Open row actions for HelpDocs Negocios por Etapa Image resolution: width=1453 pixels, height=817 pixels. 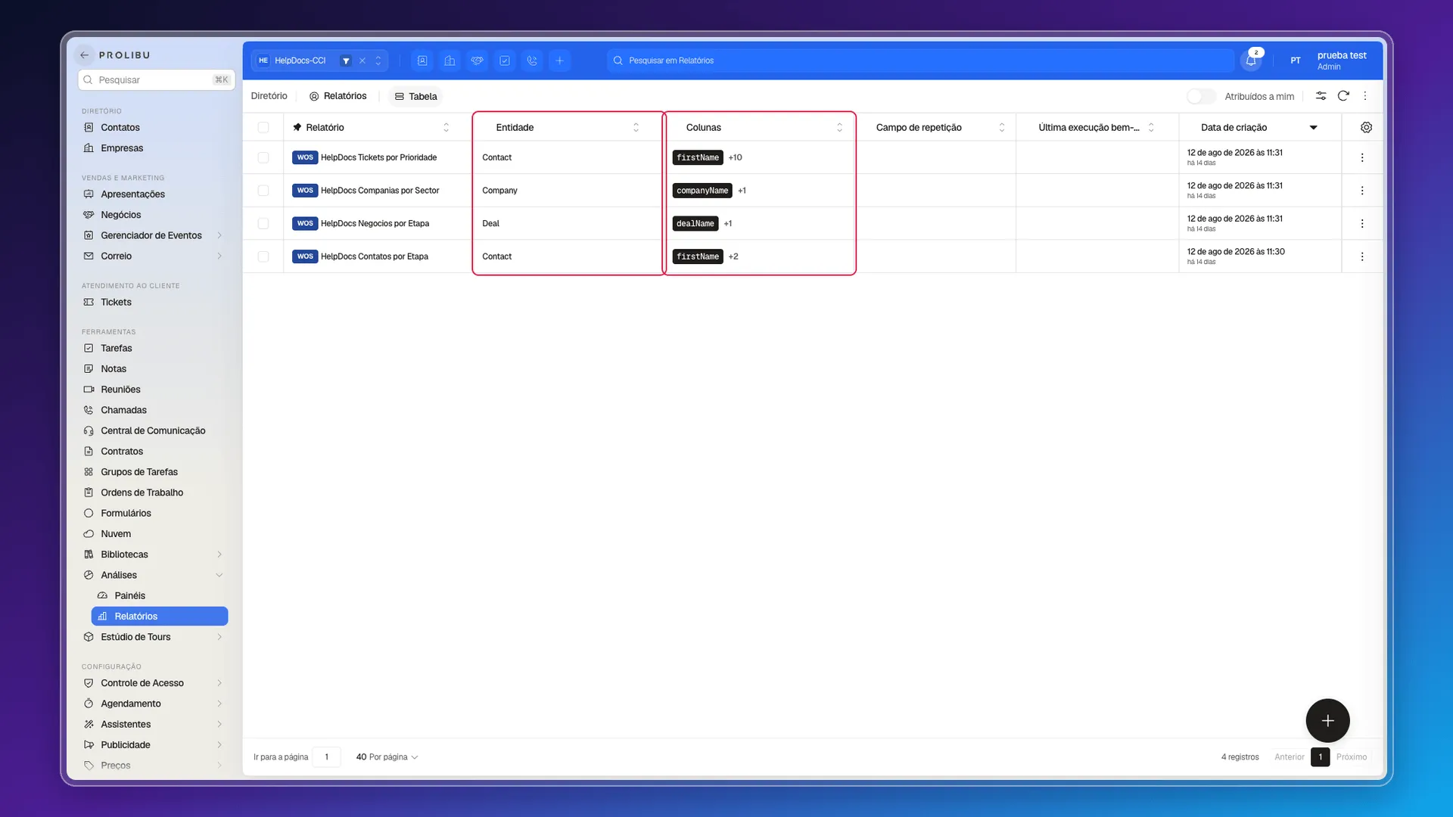pos(1362,224)
